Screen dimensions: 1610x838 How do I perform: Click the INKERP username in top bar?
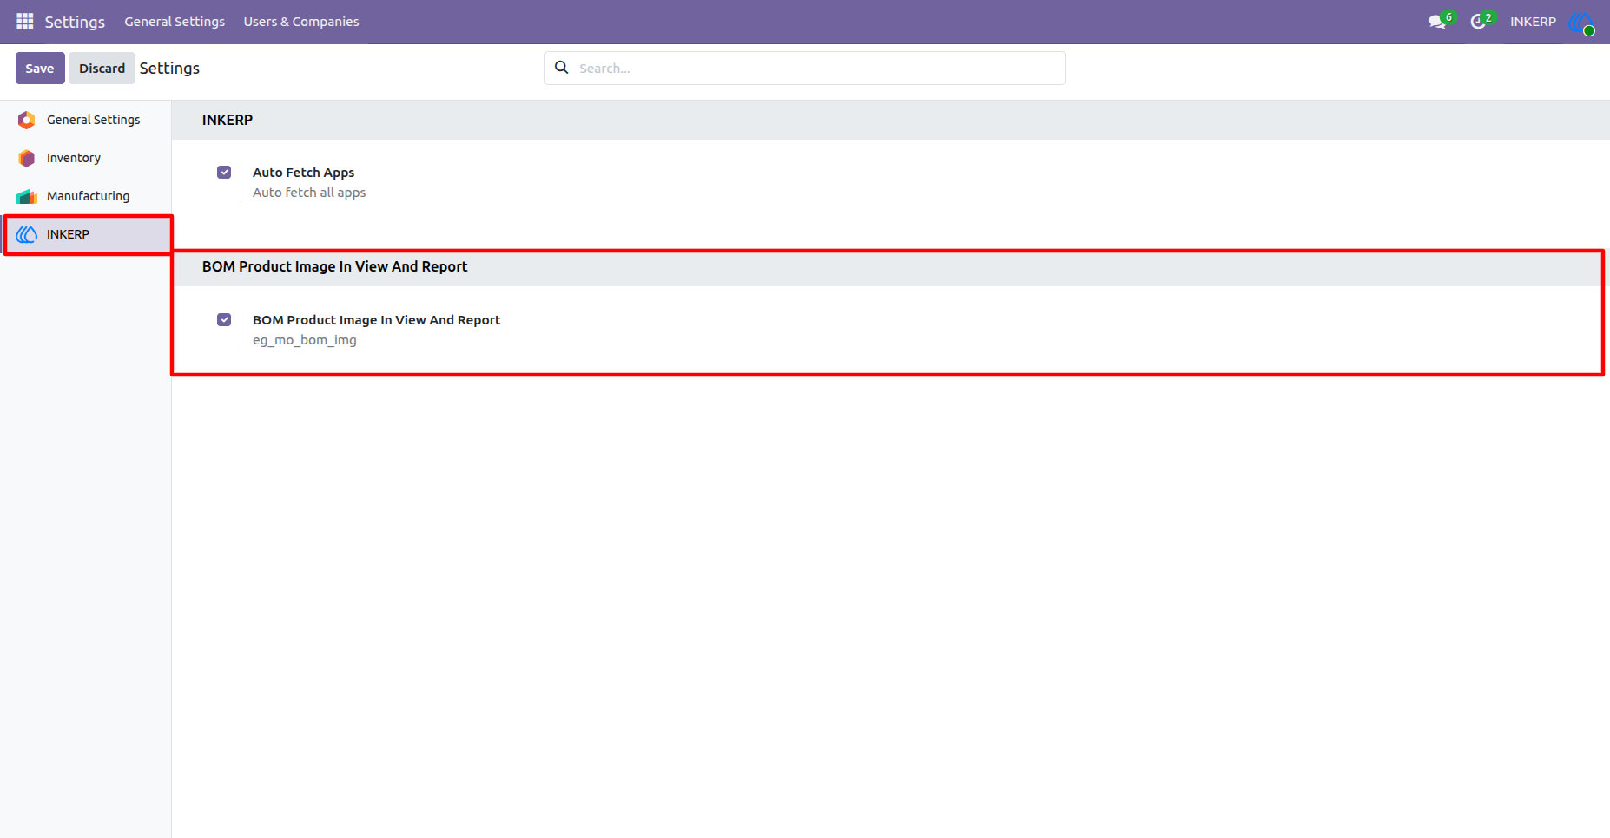pyautogui.click(x=1533, y=22)
